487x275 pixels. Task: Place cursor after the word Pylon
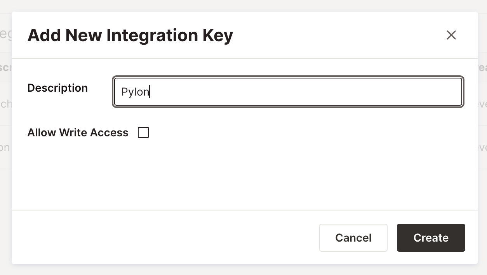[150, 92]
